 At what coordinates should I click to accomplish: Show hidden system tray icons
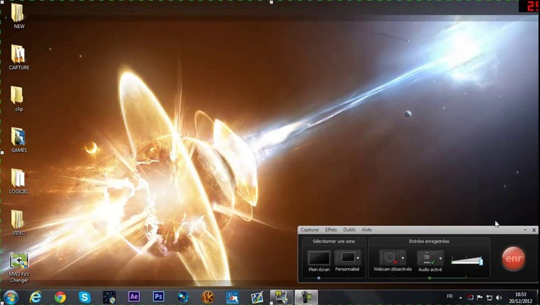pos(461,297)
